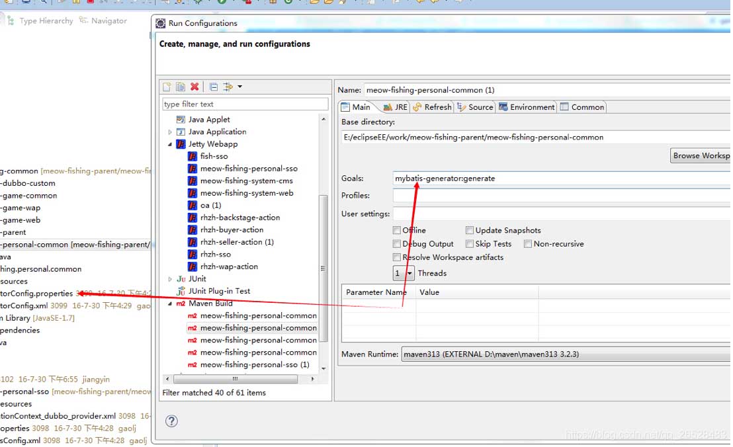733x447 pixels.
Task: Select the Java Applet configuration type
Action: pyautogui.click(x=208, y=120)
